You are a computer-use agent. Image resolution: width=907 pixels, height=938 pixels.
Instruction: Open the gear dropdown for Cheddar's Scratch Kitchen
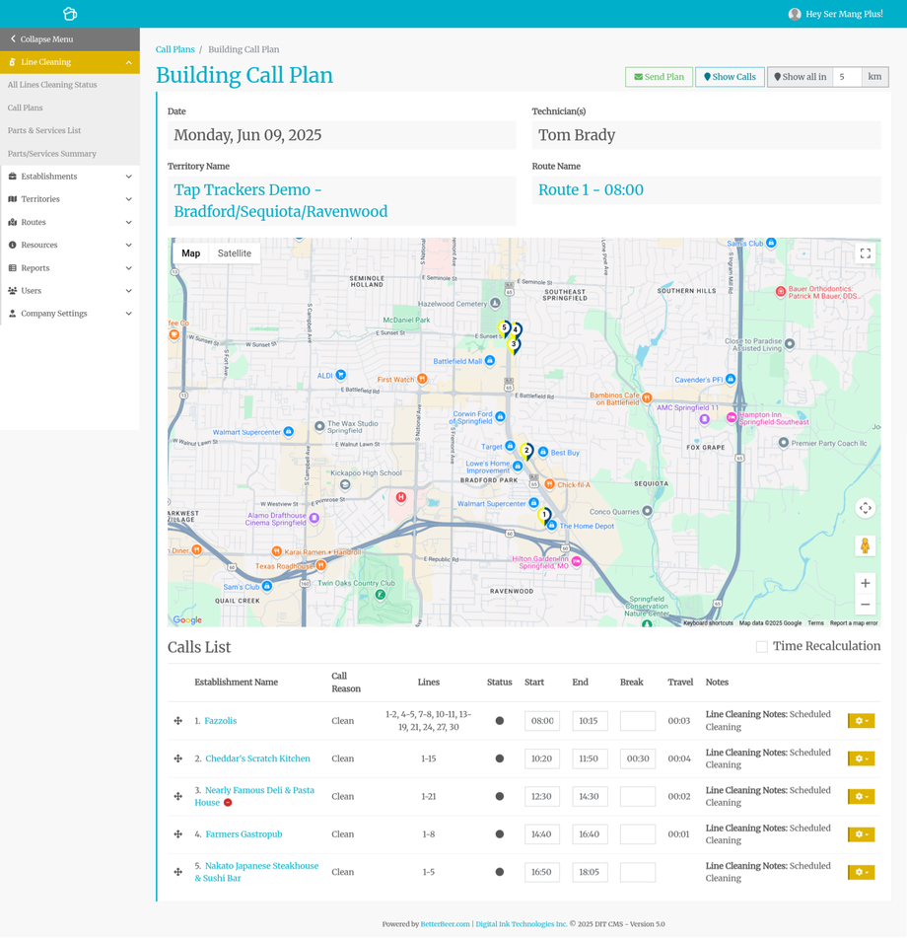click(x=861, y=758)
